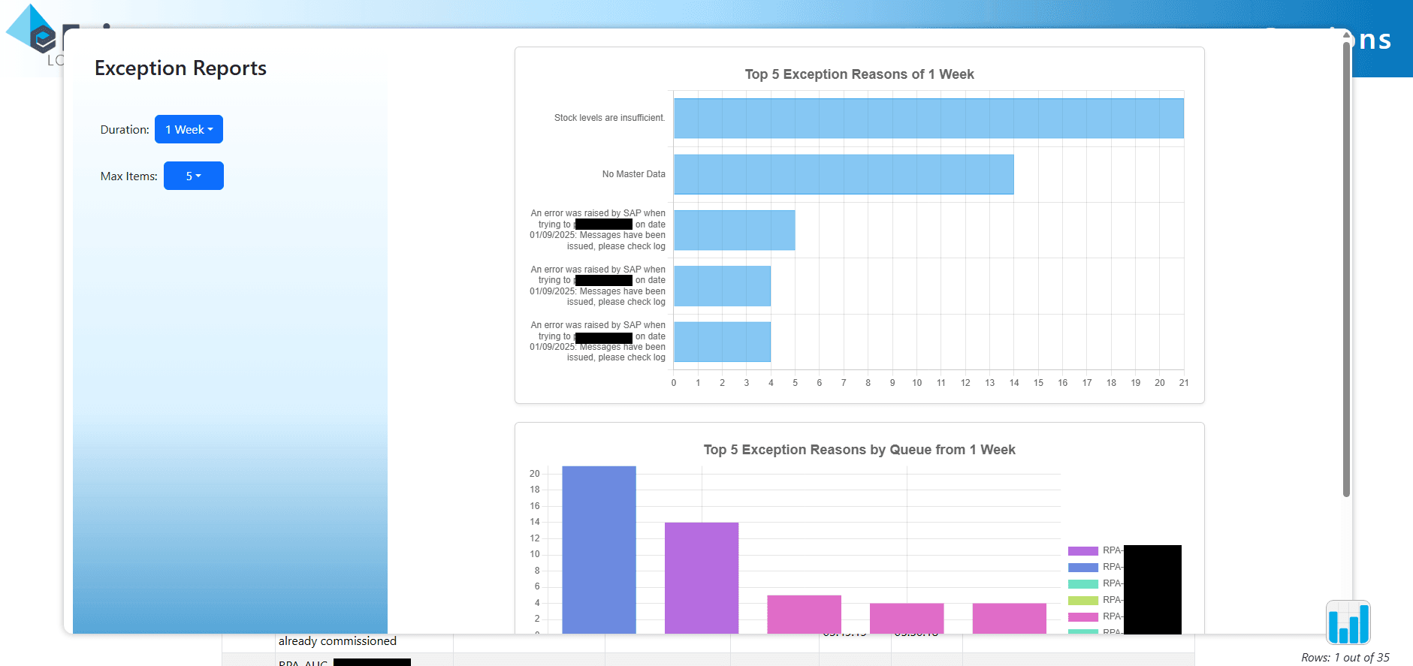The height and width of the screenshot is (666, 1413).
Task: Click the 'No Master Data' bar
Action: point(843,174)
